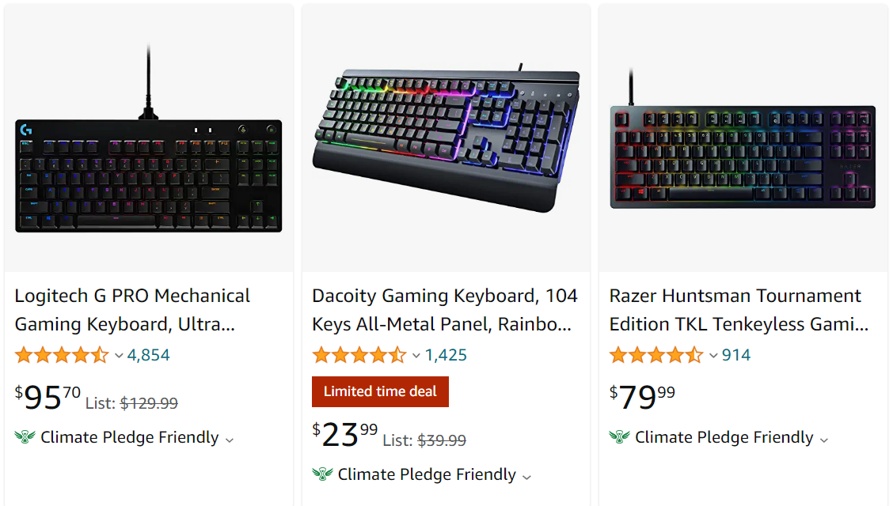Expand rating breakdown arrow beside 4,854 reviews

point(119,356)
